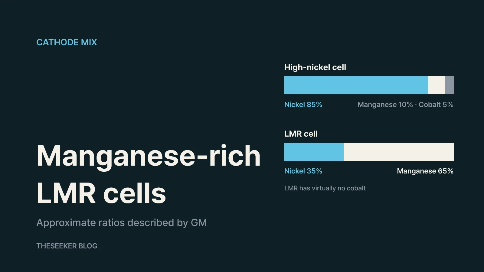Click the High-nickel cell chart title
484x272 pixels.
[x=315, y=67]
